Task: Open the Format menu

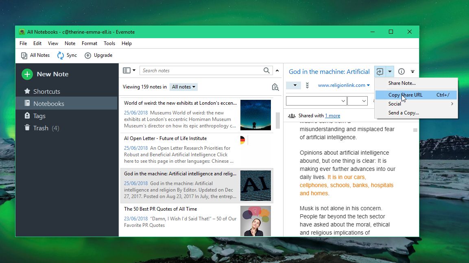Action: 89,43
